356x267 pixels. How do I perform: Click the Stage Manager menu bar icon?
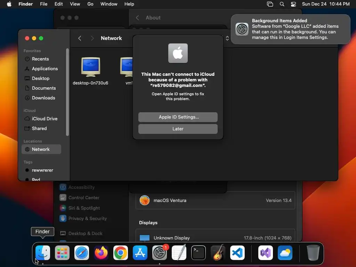(x=270, y=4)
